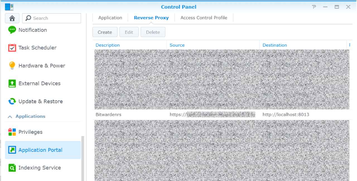Click the Task Scheduler calendar icon

coord(12,48)
